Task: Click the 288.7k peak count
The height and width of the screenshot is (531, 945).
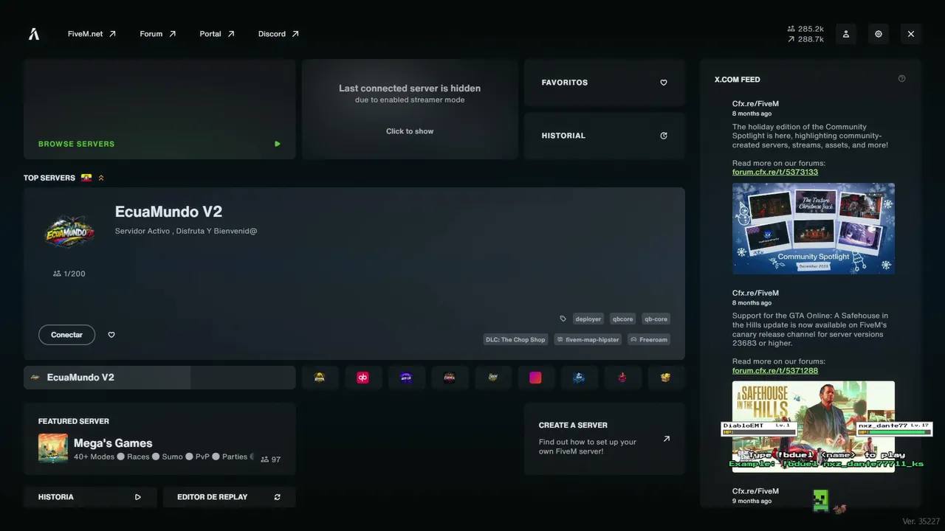Action: pyautogui.click(x=805, y=39)
